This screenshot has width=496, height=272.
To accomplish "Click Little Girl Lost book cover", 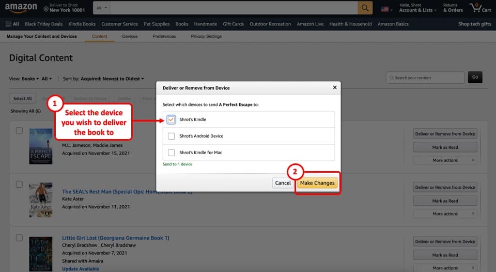I will click(x=40, y=254).
